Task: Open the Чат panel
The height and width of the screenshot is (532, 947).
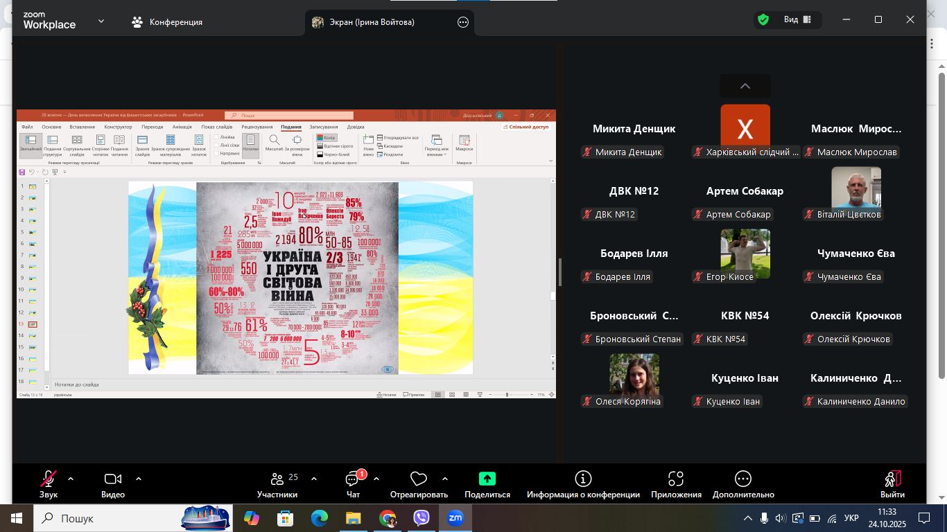Action: pos(353,479)
